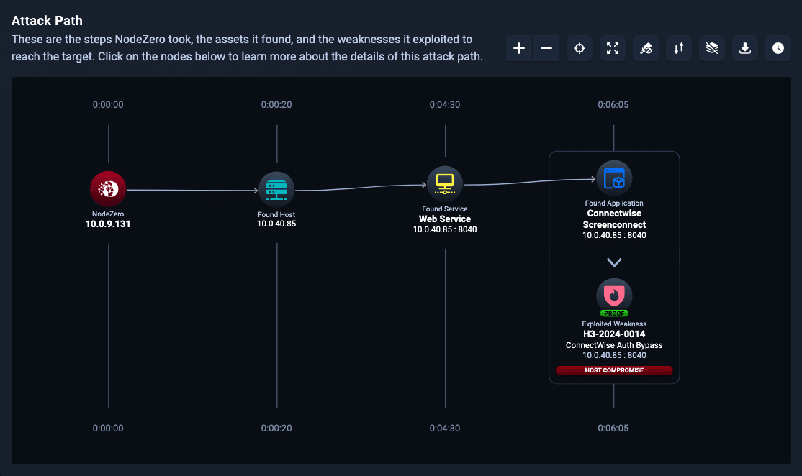Open weakness H3-2024-0014 details
Image resolution: width=802 pixels, height=476 pixels.
point(613,334)
